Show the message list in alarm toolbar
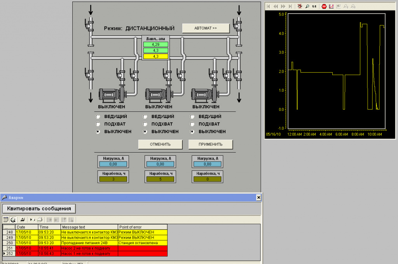 click(x=6, y=220)
